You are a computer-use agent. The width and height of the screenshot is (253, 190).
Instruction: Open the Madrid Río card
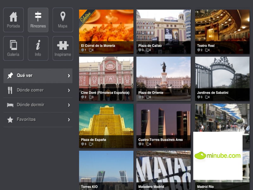(x=222, y=187)
